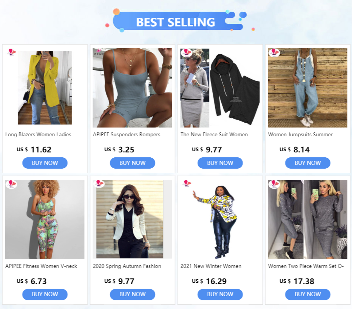Open the APIPEE Suspenders Rompers title link

coord(127,134)
